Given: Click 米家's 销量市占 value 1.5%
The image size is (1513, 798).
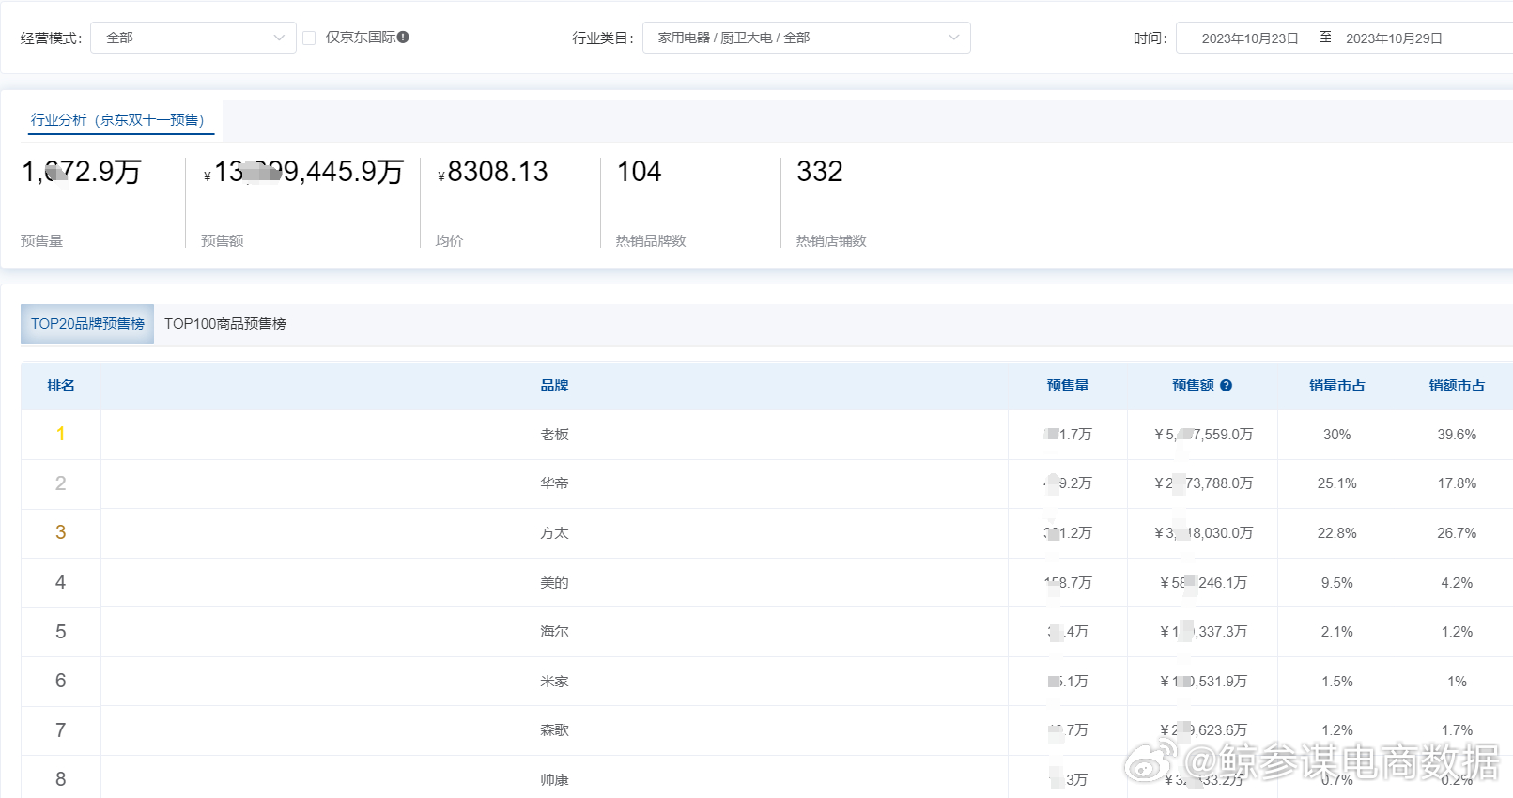Looking at the screenshot, I should pyautogui.click(x=1337, y=682).
